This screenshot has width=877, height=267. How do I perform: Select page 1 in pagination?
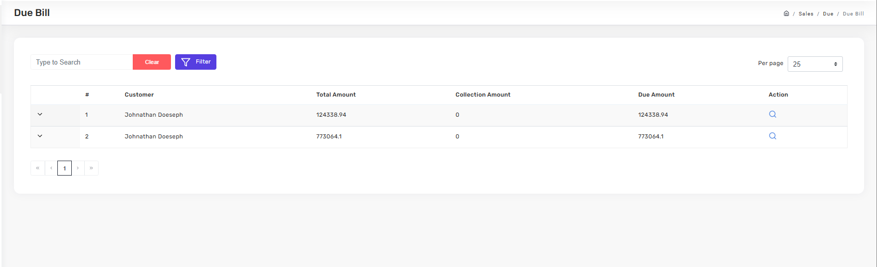point(65,168)
